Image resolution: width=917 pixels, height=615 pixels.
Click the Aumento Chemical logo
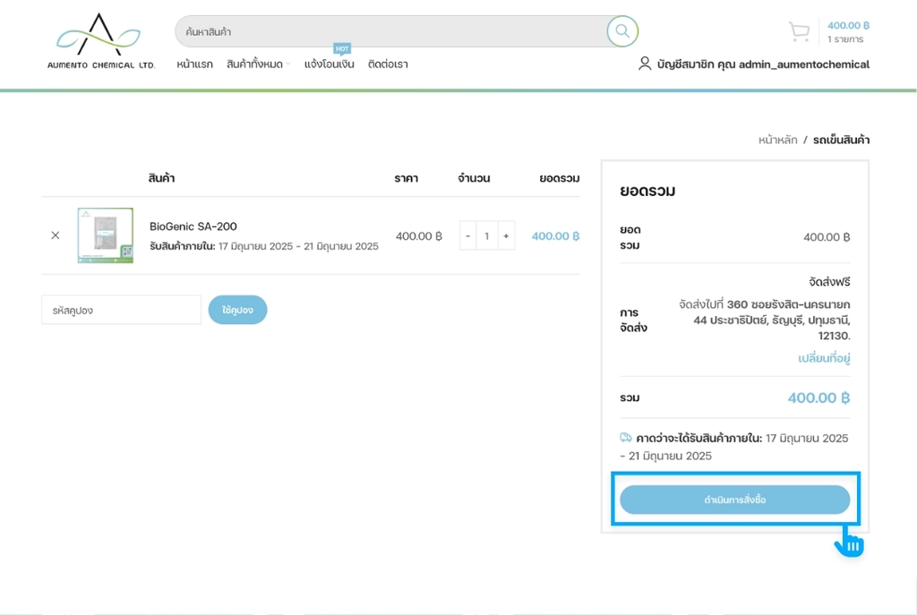(101, 41)
